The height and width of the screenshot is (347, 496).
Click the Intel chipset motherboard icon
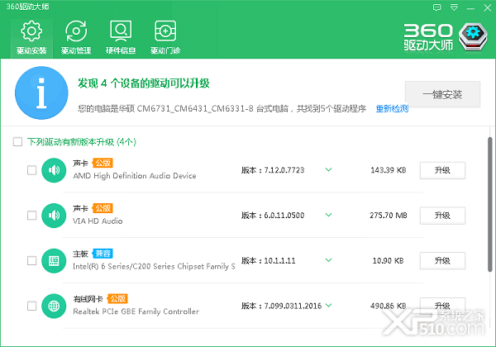pyautogui.click(x=54, y=261)
